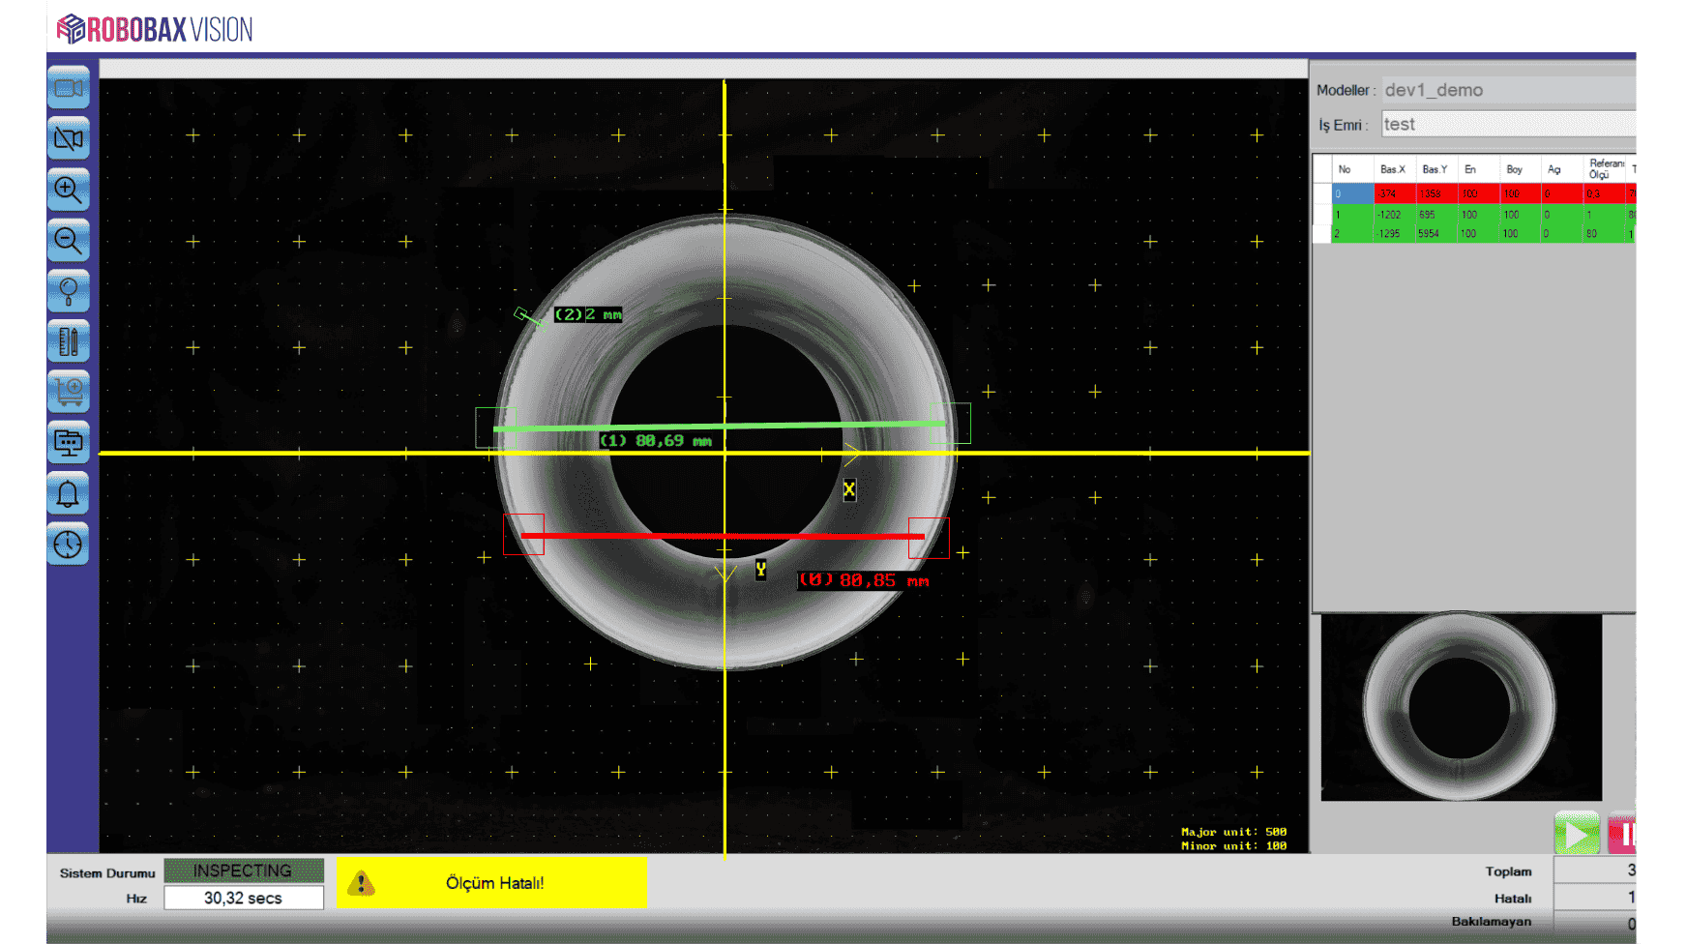Open the alarm bell notifications icon

(x=69, y=494)
